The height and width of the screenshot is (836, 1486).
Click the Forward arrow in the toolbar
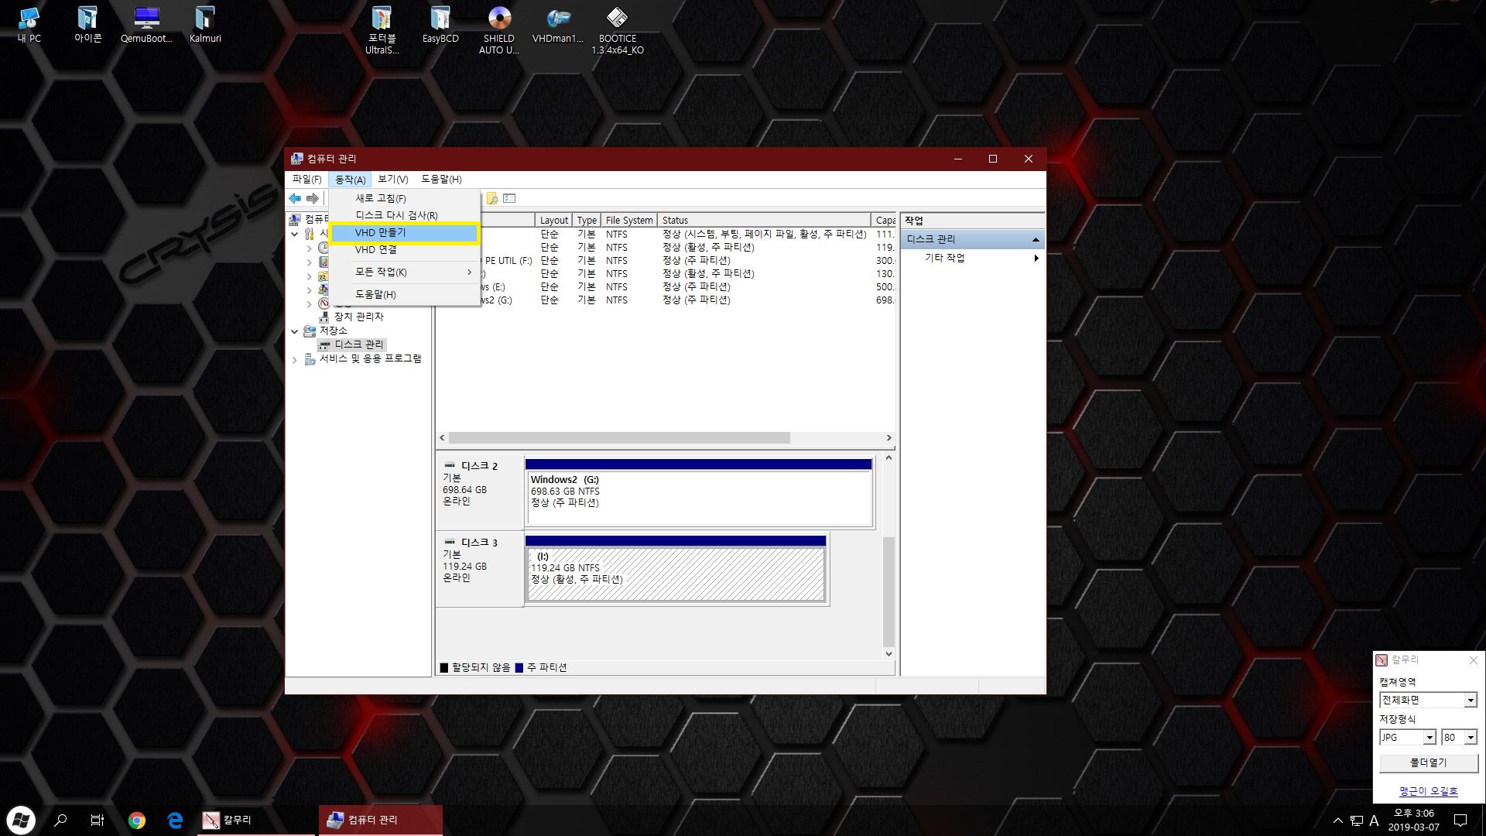click(x=313, y=199)
